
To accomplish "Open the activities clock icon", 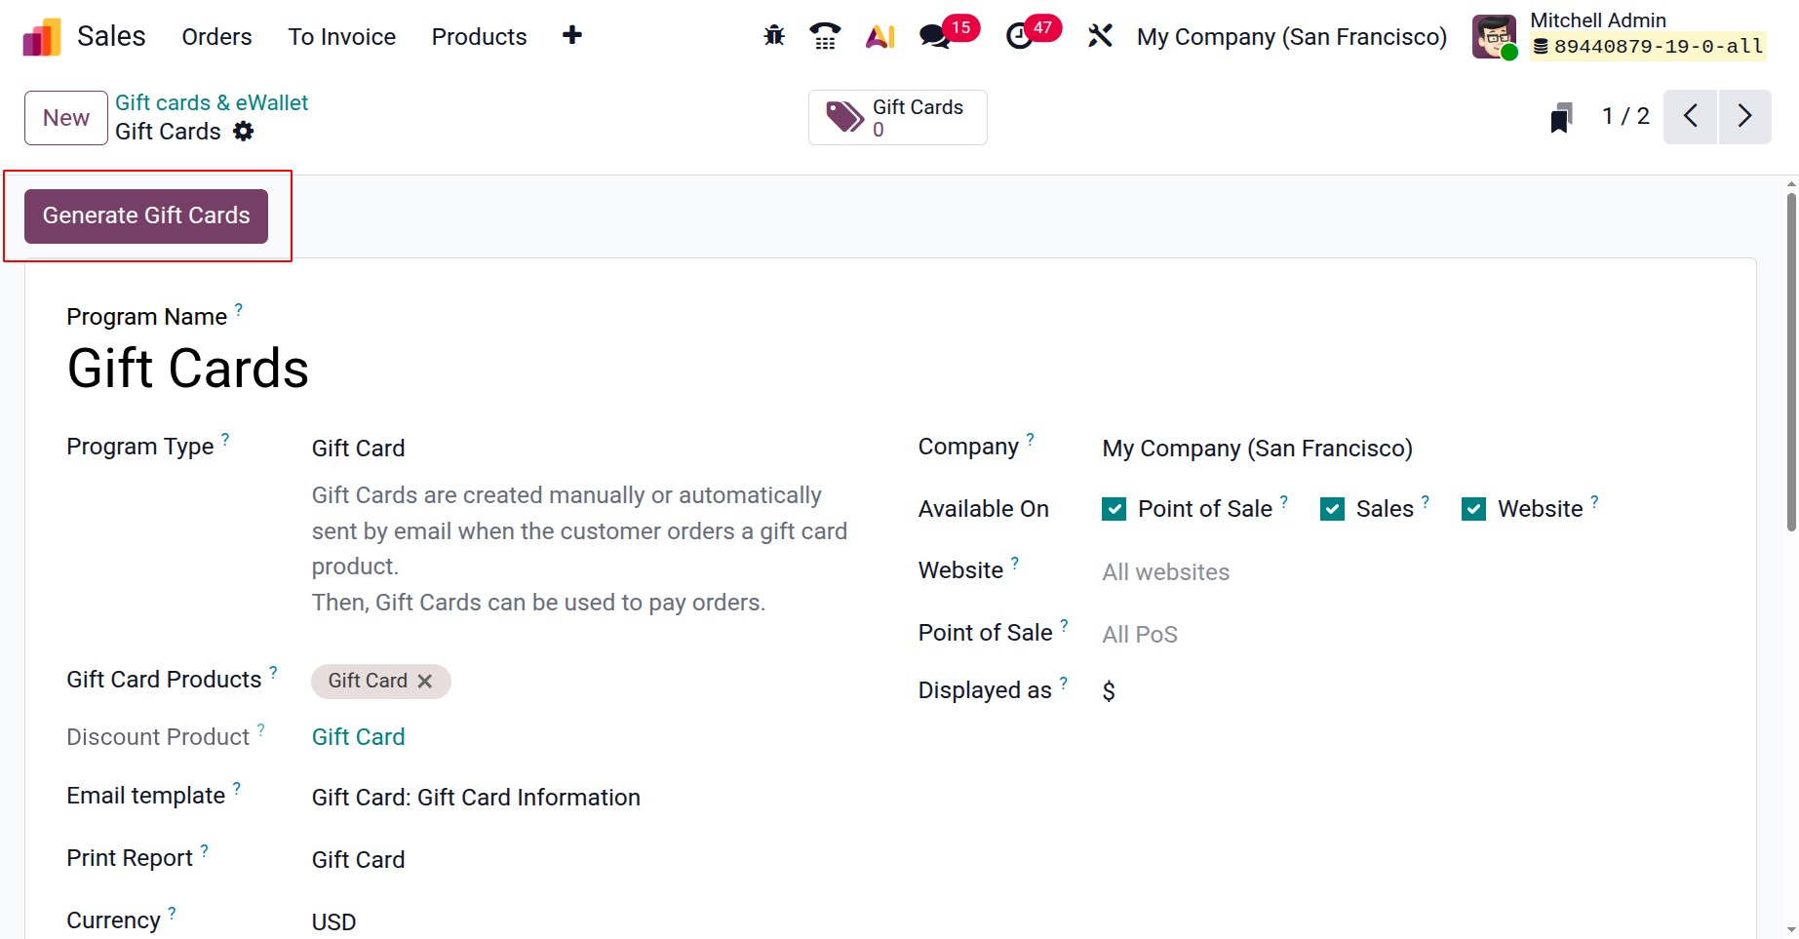I will pyautogui.click(x=1020, y=36).
